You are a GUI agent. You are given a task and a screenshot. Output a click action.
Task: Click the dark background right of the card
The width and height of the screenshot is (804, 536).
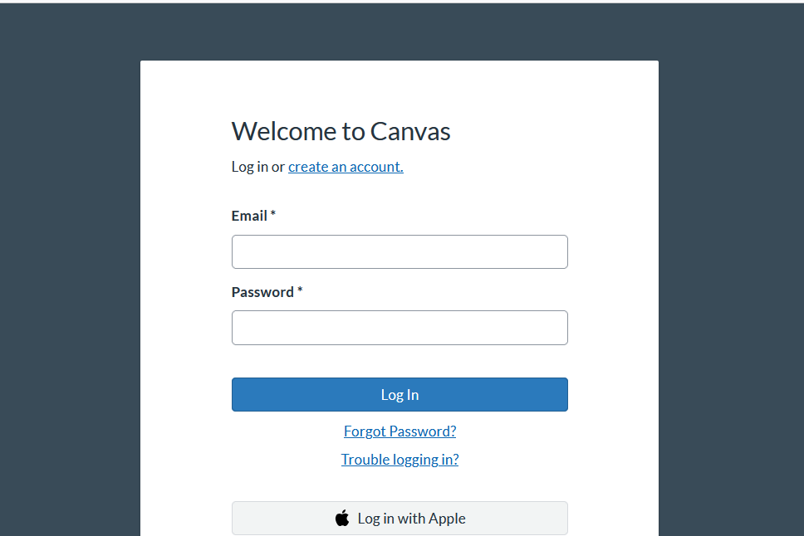pos(731,290)
